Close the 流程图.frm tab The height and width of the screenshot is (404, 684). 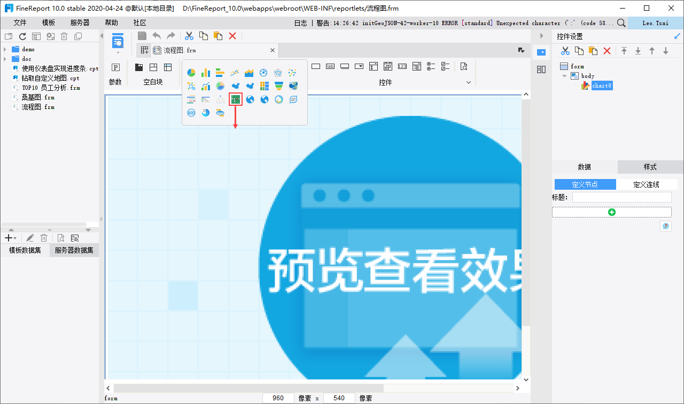(x=273, y=50)
